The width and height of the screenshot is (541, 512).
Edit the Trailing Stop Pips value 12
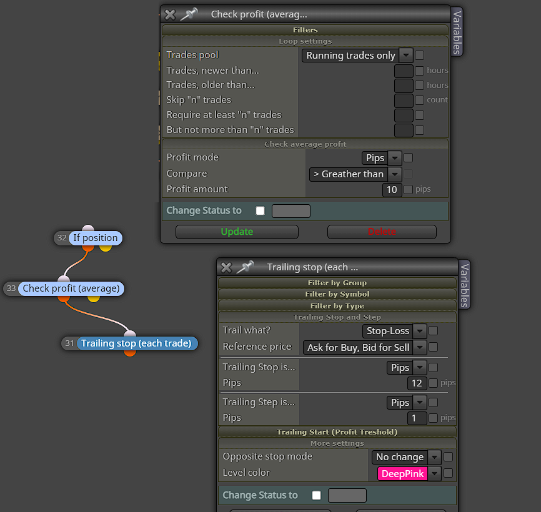point(417,383)
